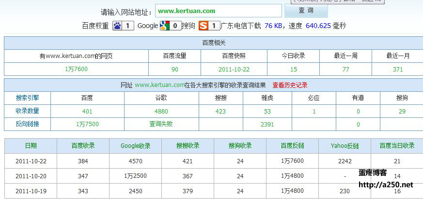Click the 百度收录 column header
The height and width of the screenshot is (201, 423).
click(x=83, y=145)
